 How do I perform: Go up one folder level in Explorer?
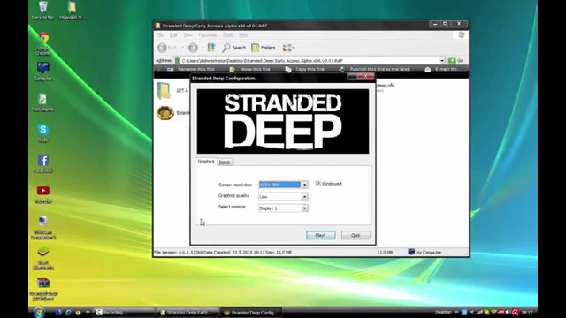click(211, 47)
